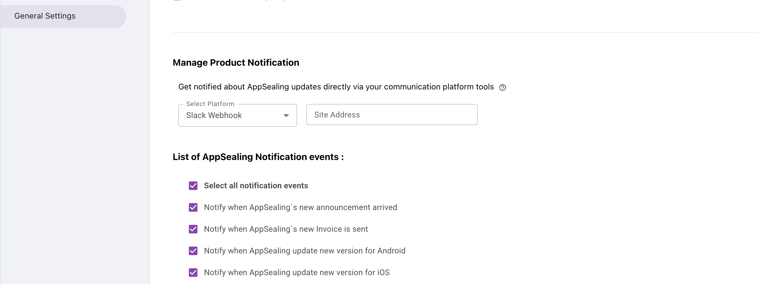This screenshot has width=780, height=284.
Task: Click the help question mark icon
Action: pyautogui.click(x=502, y=87)
